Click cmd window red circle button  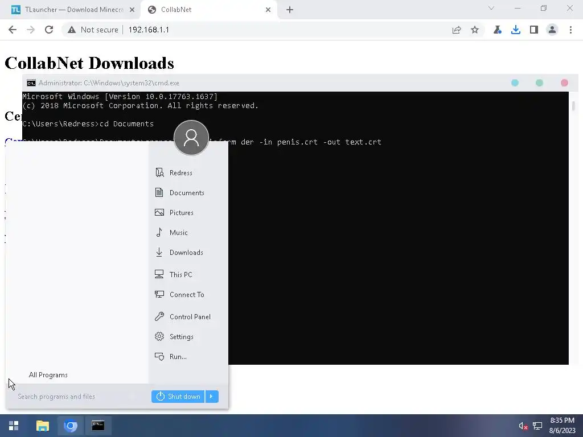tap(564, 83)
